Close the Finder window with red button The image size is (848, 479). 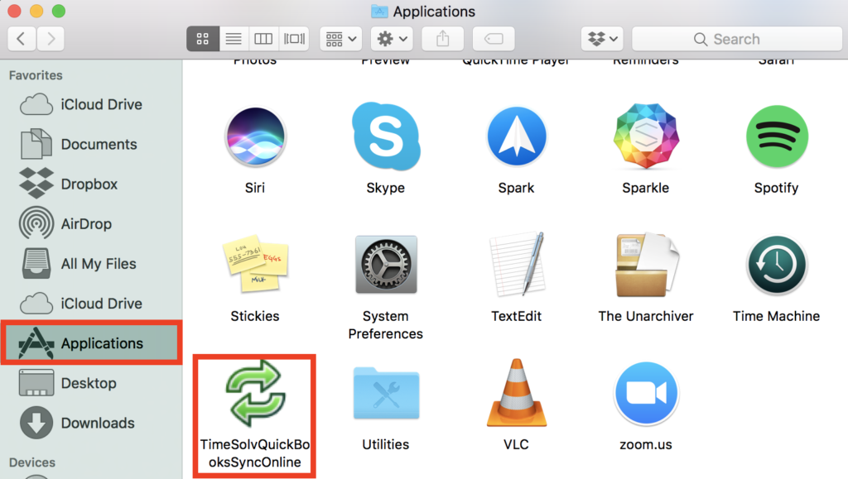[x=15, y=11]
